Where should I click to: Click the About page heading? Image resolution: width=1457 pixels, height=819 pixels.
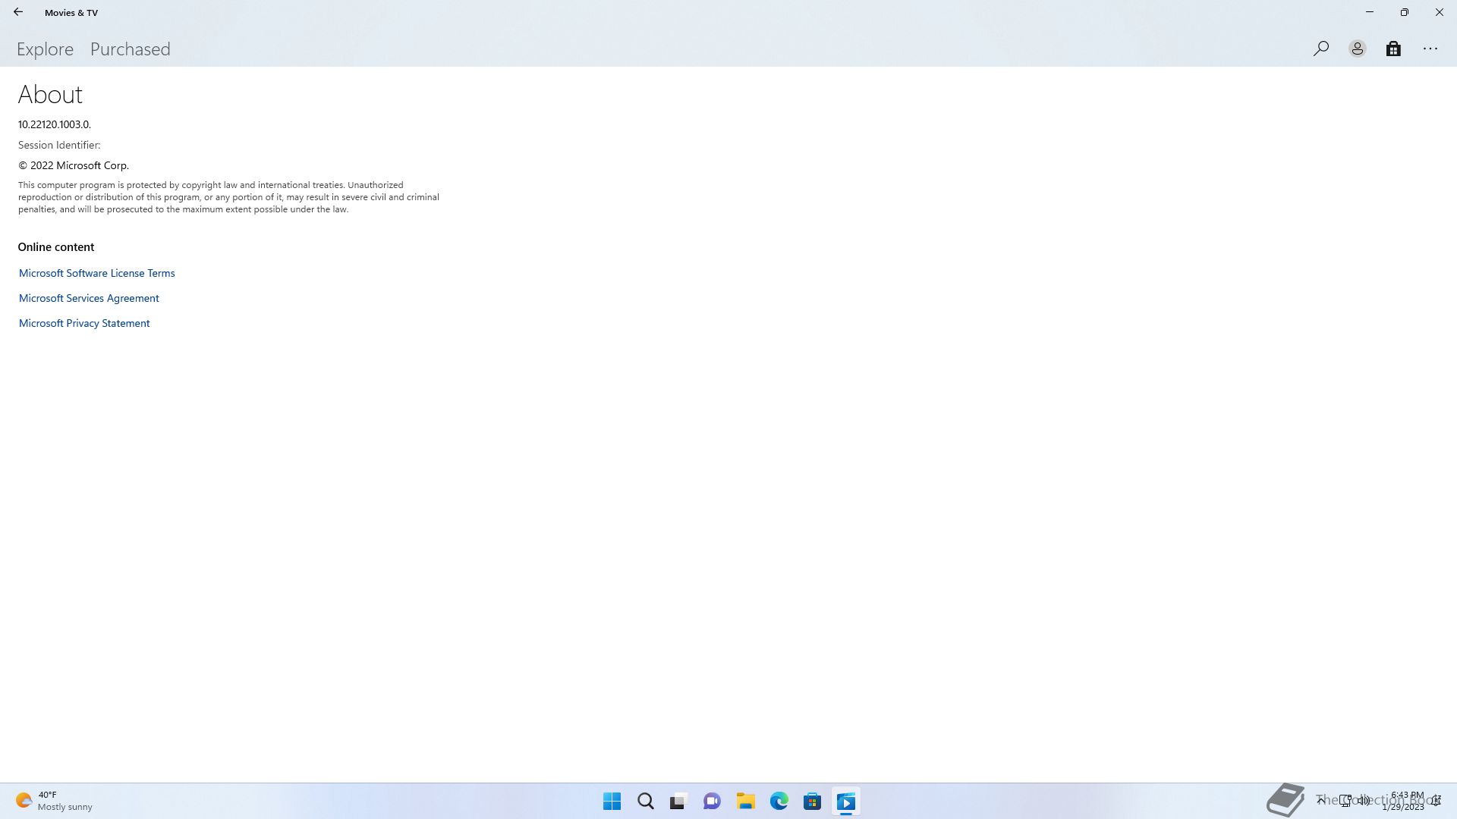click(x=50, y=94)
